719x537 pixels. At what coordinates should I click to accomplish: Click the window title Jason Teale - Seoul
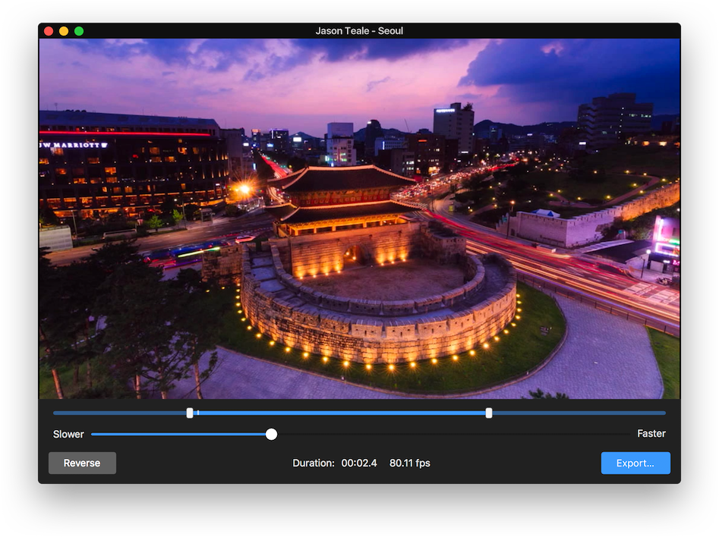(359, 31)
